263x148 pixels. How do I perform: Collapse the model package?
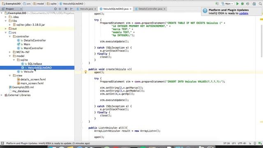coord(10,56)
